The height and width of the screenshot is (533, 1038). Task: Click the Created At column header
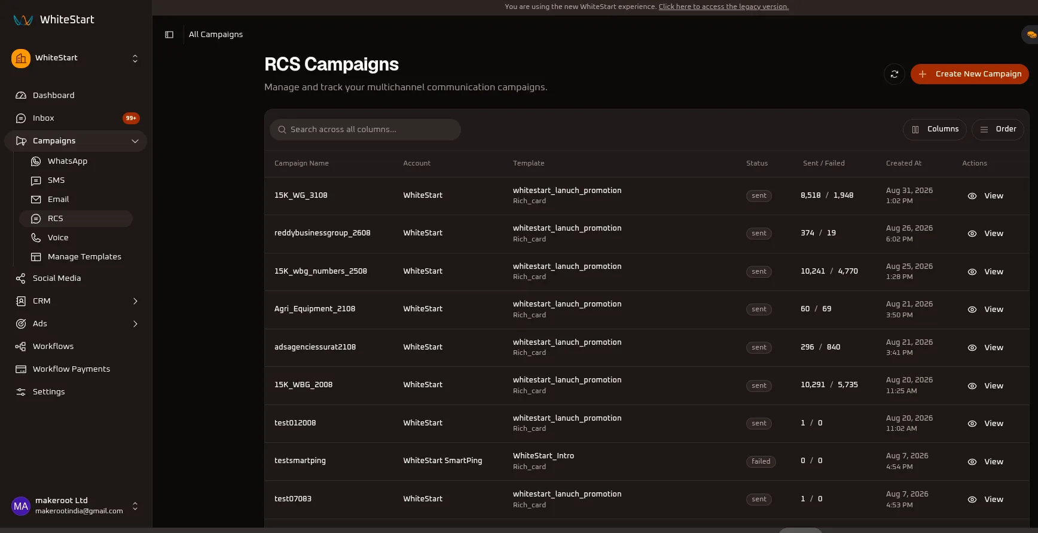click(903, 163)
